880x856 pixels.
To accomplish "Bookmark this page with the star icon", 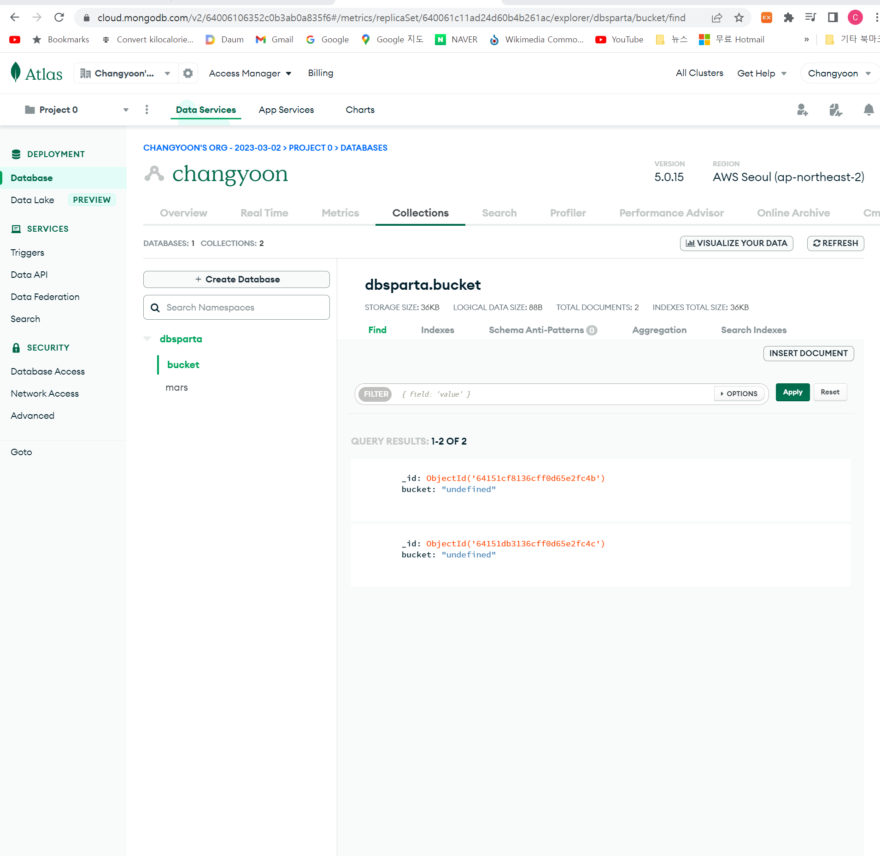I will (739, 18).
